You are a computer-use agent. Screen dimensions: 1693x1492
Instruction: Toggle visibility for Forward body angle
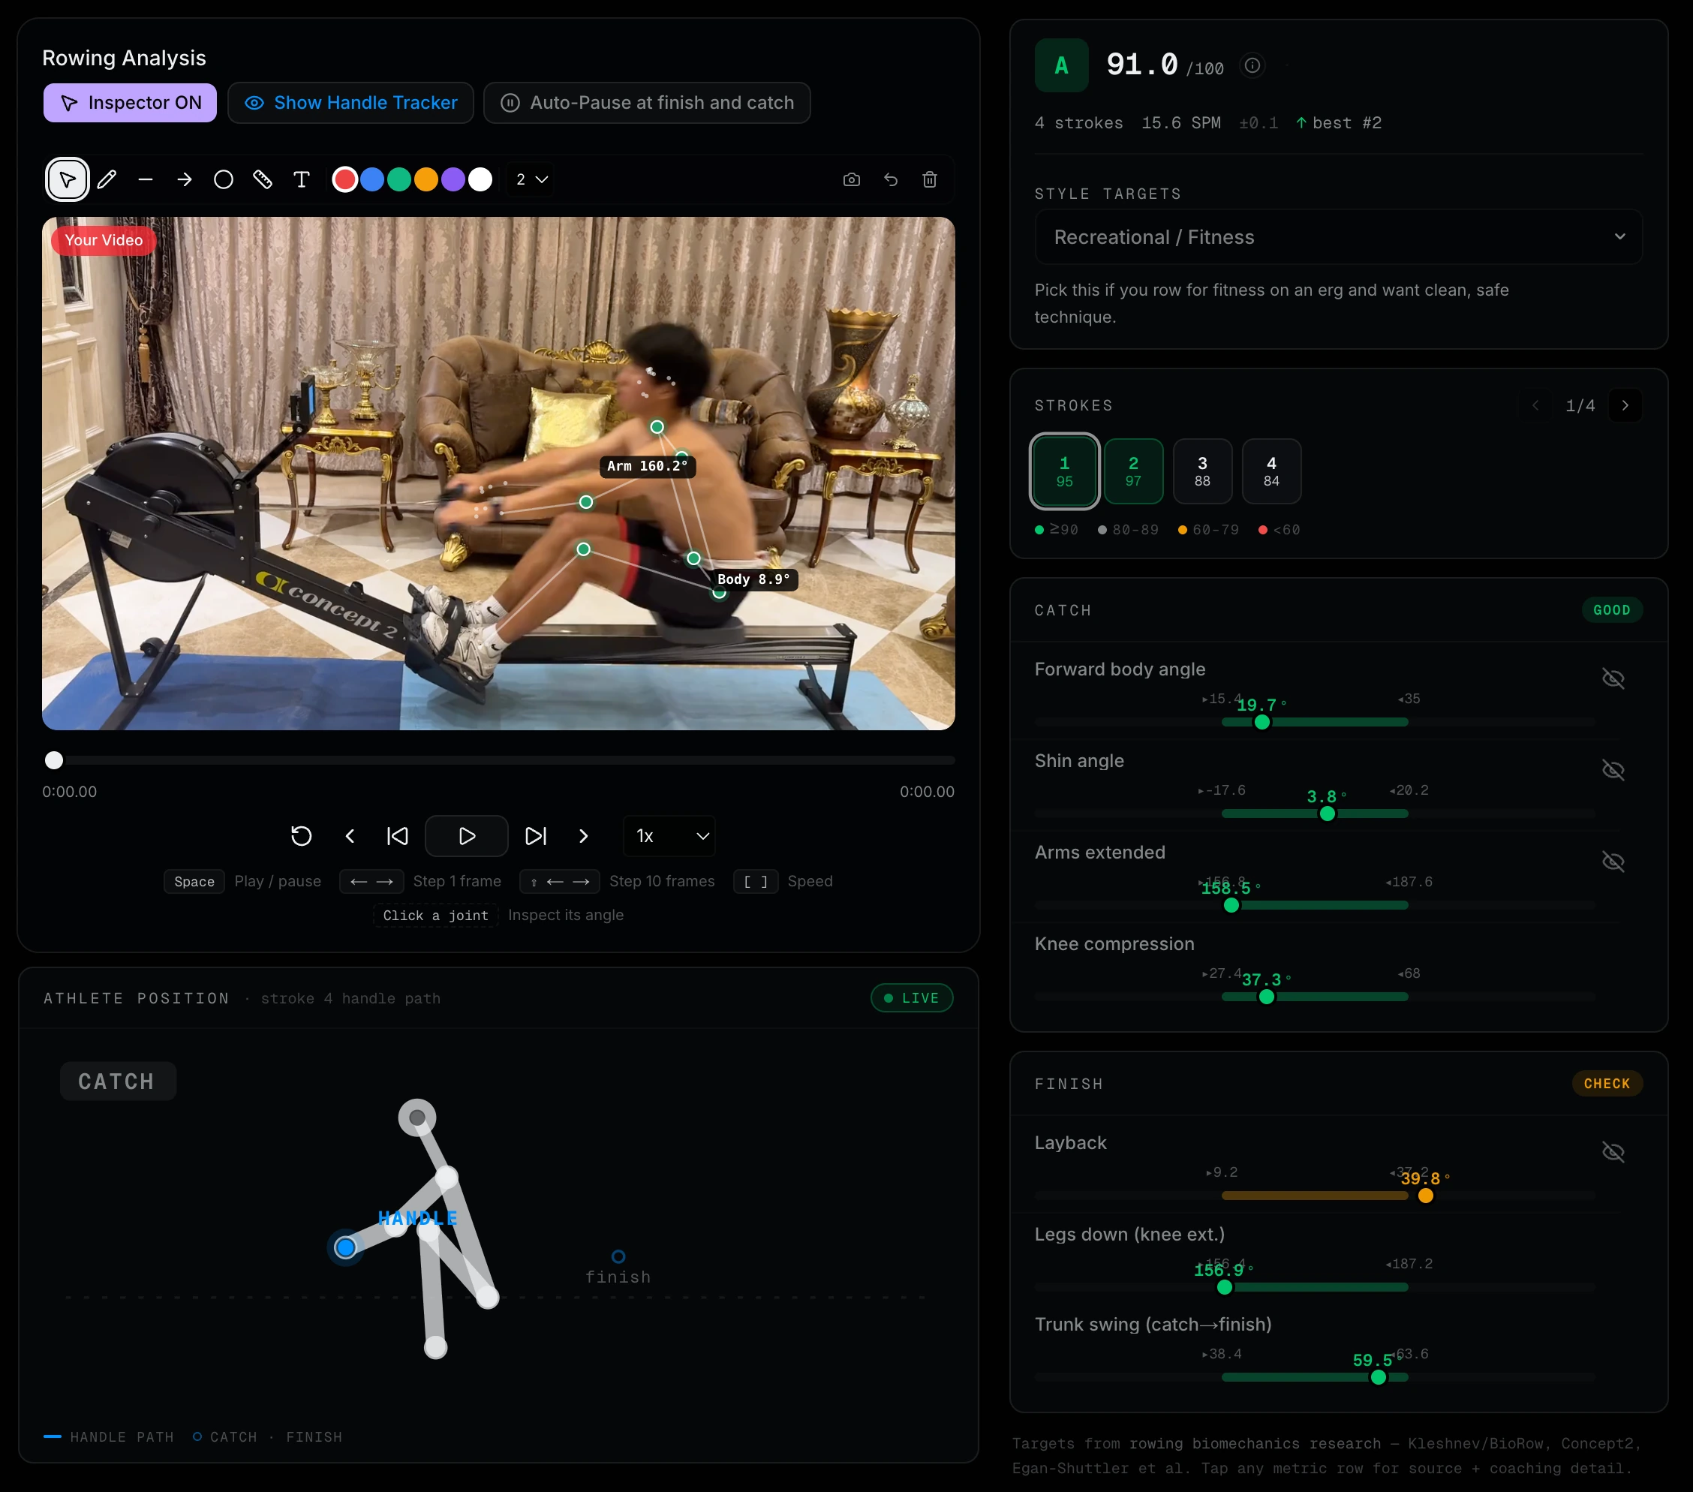[1613, 678]
